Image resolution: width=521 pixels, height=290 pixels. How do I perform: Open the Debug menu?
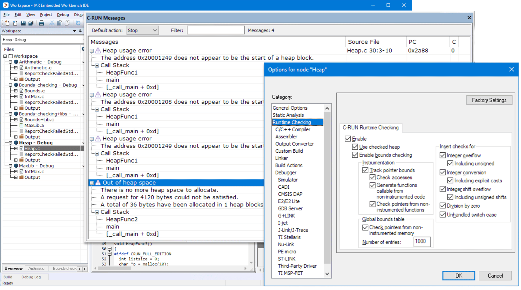coord(63,15)
